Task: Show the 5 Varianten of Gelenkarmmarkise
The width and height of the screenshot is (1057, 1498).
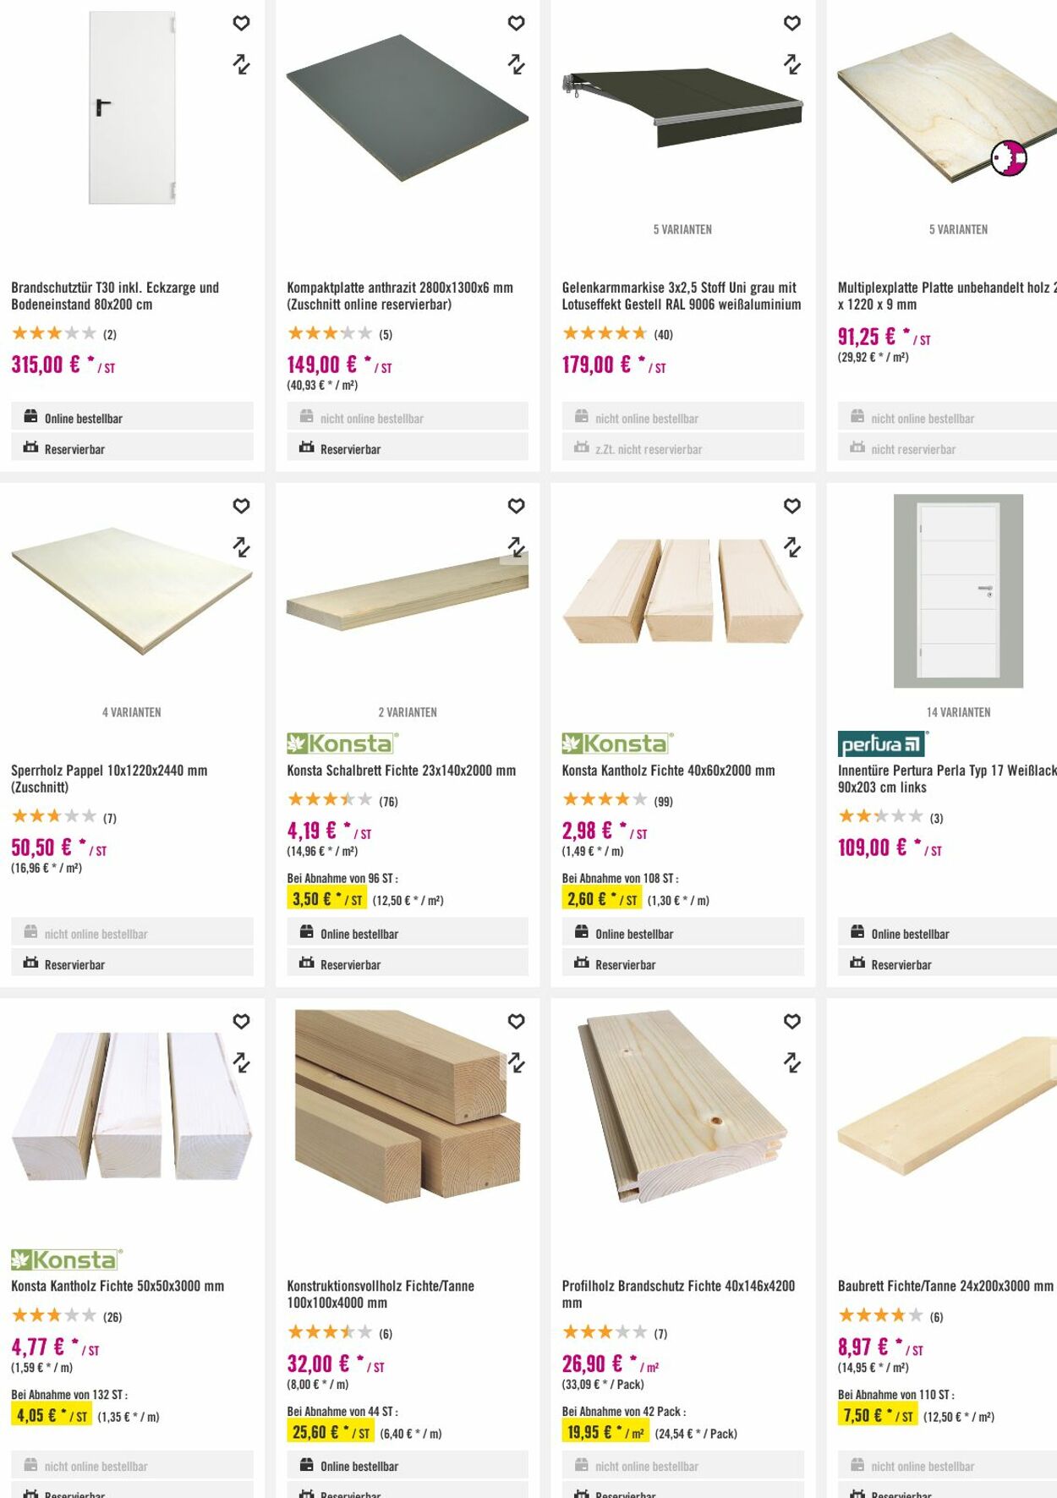Action: 682,229
